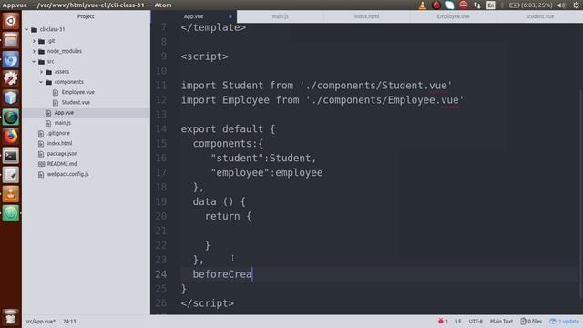The width and height of the screenshot is (583, 328).
Task: Open the battery indicator showing 25%
Action: point(530,5)
